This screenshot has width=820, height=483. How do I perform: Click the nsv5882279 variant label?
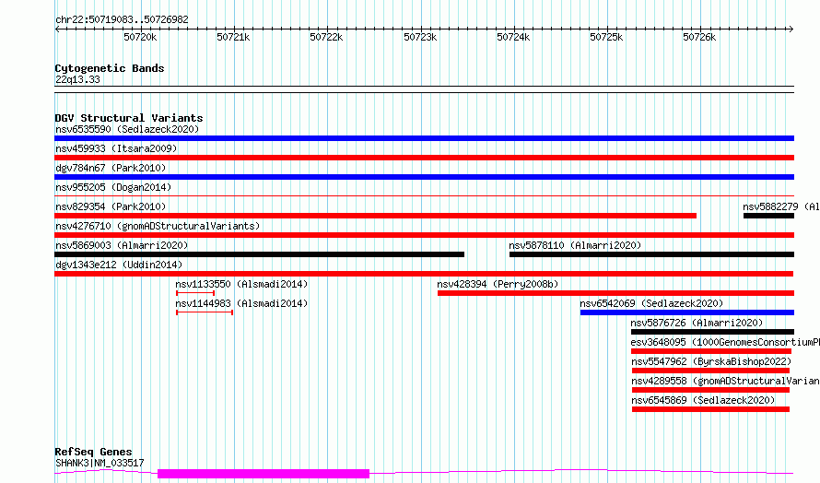pyautogui.click(x=781, y=206)
